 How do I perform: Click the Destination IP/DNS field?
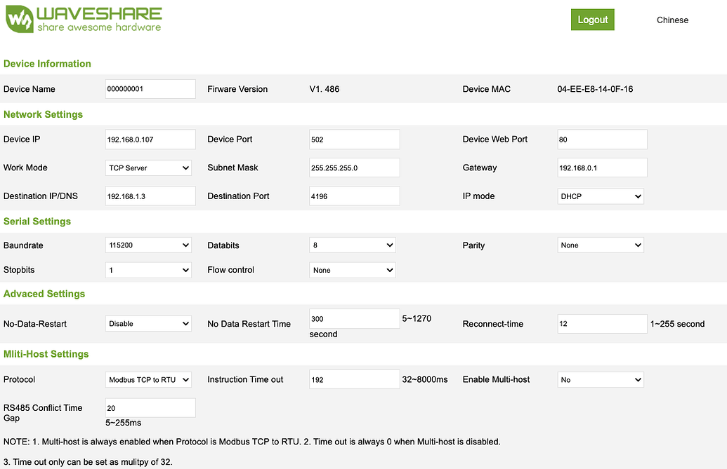pos(150,196)
